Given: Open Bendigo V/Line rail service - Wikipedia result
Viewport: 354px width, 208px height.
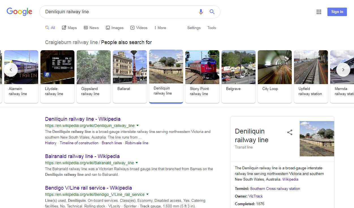Looking at the screenshot, I should pos(88,188).
